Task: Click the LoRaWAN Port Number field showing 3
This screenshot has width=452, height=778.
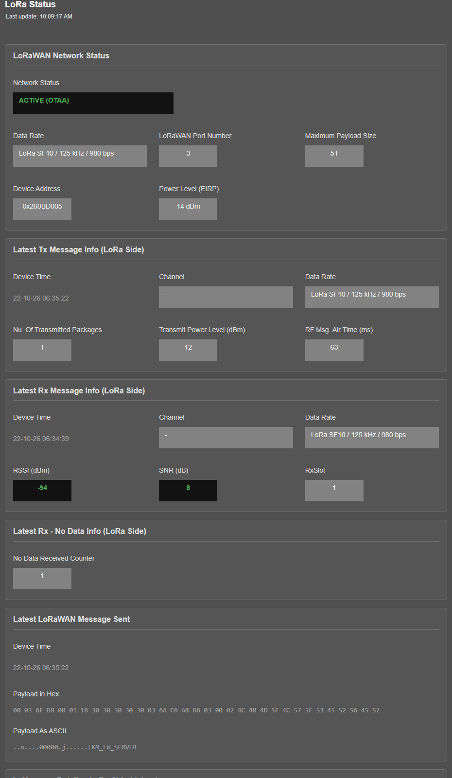Action: [188, 156]
